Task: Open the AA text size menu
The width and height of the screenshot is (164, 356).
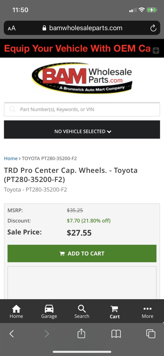Action: pyautogui.click(x=12, y=28)
